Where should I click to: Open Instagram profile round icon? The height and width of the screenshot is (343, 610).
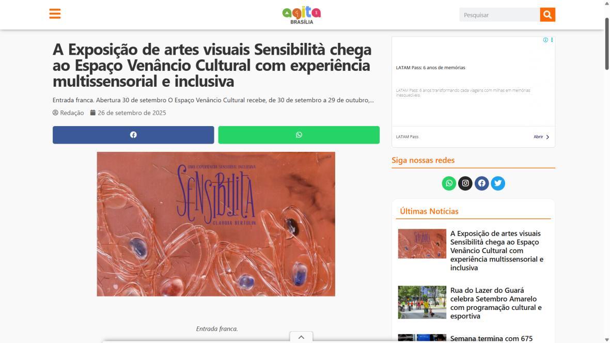click(465, 183)
